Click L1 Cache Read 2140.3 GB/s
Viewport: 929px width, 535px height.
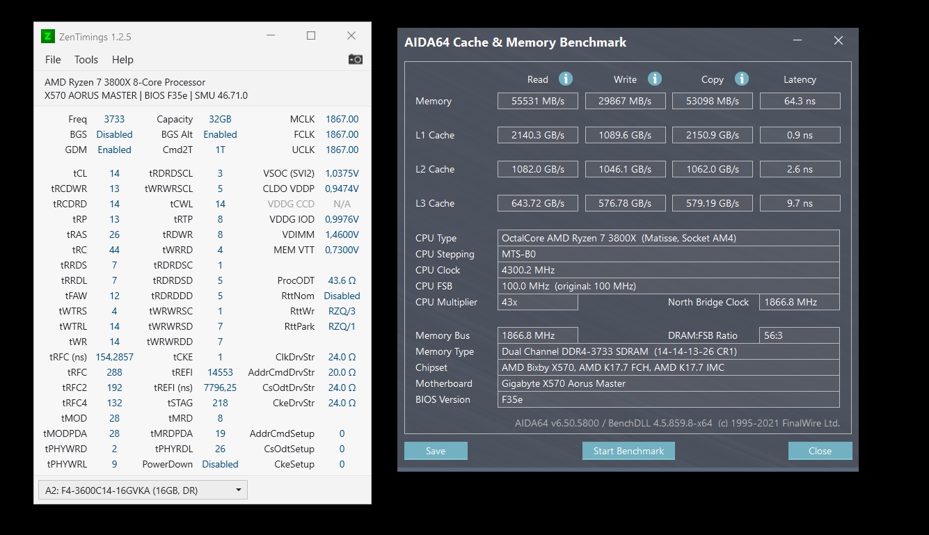point(538,135)
